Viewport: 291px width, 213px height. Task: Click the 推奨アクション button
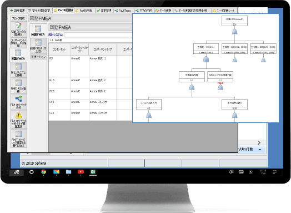(x=38, y=57)
